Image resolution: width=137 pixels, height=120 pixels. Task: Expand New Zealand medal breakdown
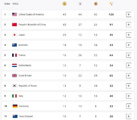(x=129, y=116)
